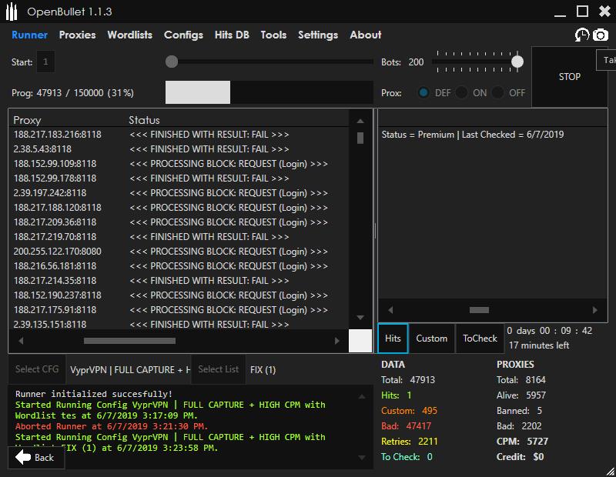This screenshot has height=477, width=616.
Task: Show the Custom results tab
Action: click(x=431, y=339)
